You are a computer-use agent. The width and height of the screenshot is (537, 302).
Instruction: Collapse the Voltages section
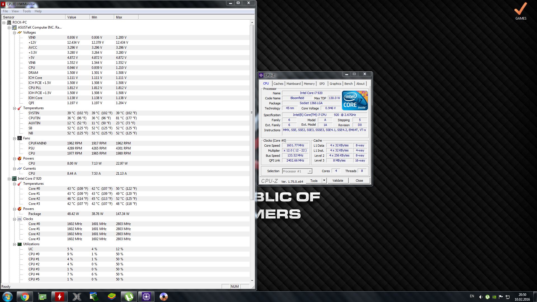[15, 32]
